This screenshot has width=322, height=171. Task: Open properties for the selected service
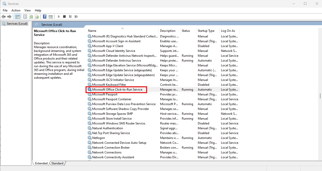tap(25, 16)
